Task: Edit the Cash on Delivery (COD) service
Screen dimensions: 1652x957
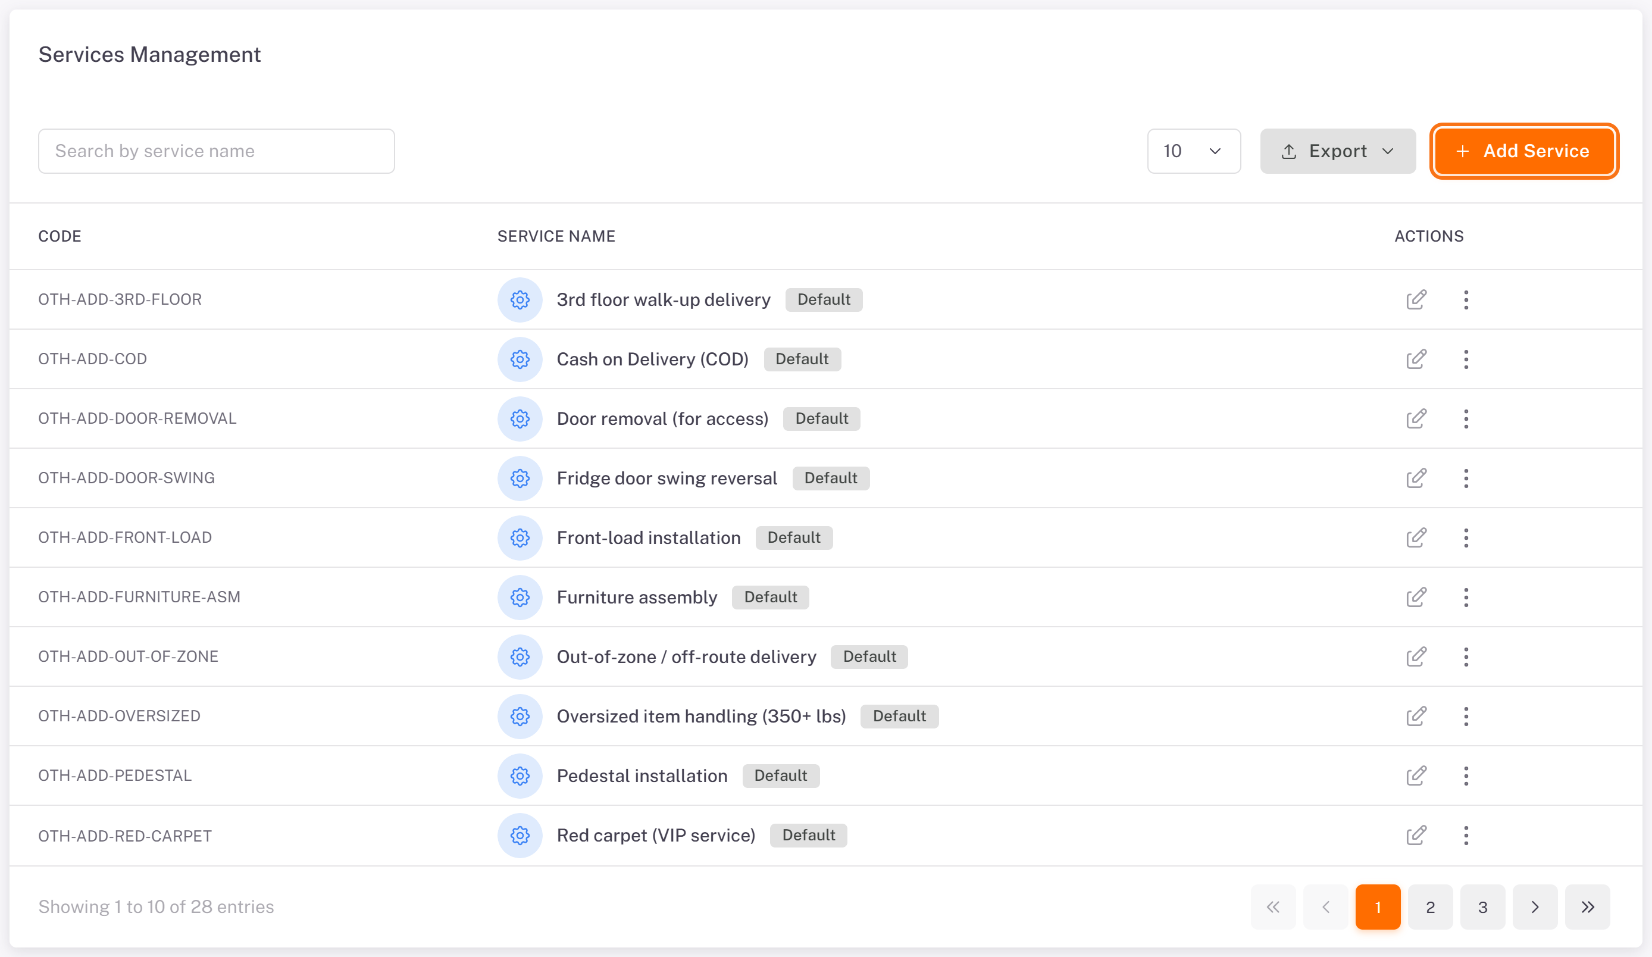Action: [1416, 359]
